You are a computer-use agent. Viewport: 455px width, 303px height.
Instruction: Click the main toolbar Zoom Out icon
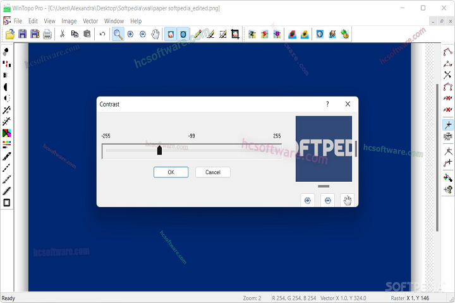click(x=143, y=34)
